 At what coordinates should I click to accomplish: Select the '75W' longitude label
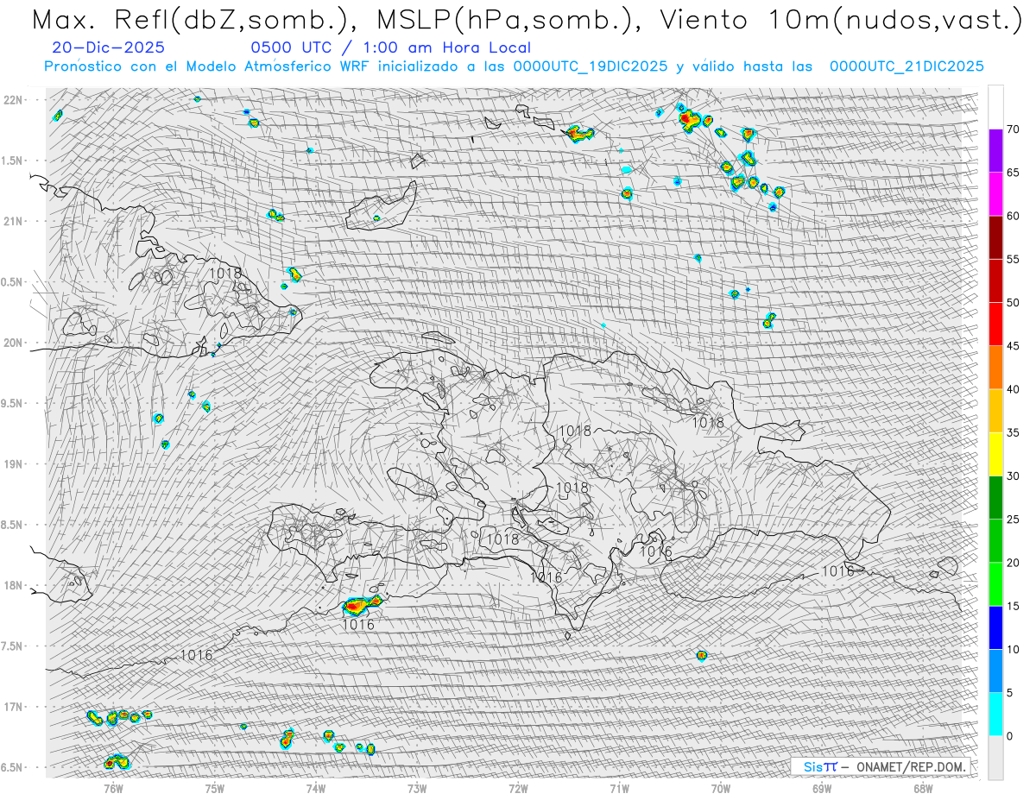point(214,788)
